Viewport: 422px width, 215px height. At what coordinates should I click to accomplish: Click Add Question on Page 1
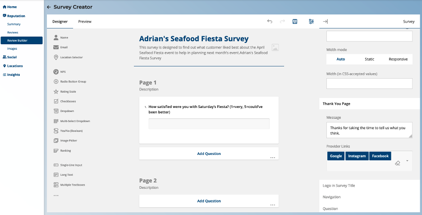point(209,154)
